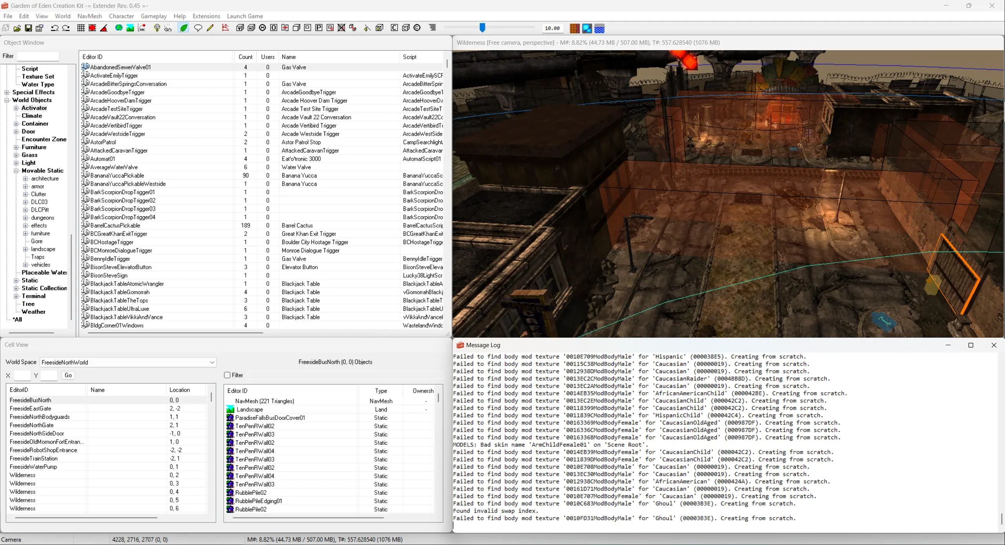Toggle the blue water waves icon
Viewport: 1005px width, 545px height.
599,28
